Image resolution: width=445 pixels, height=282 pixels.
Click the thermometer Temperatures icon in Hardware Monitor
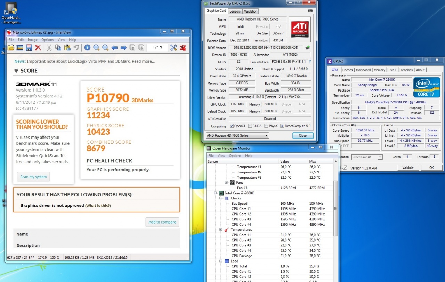pos(226,230)
